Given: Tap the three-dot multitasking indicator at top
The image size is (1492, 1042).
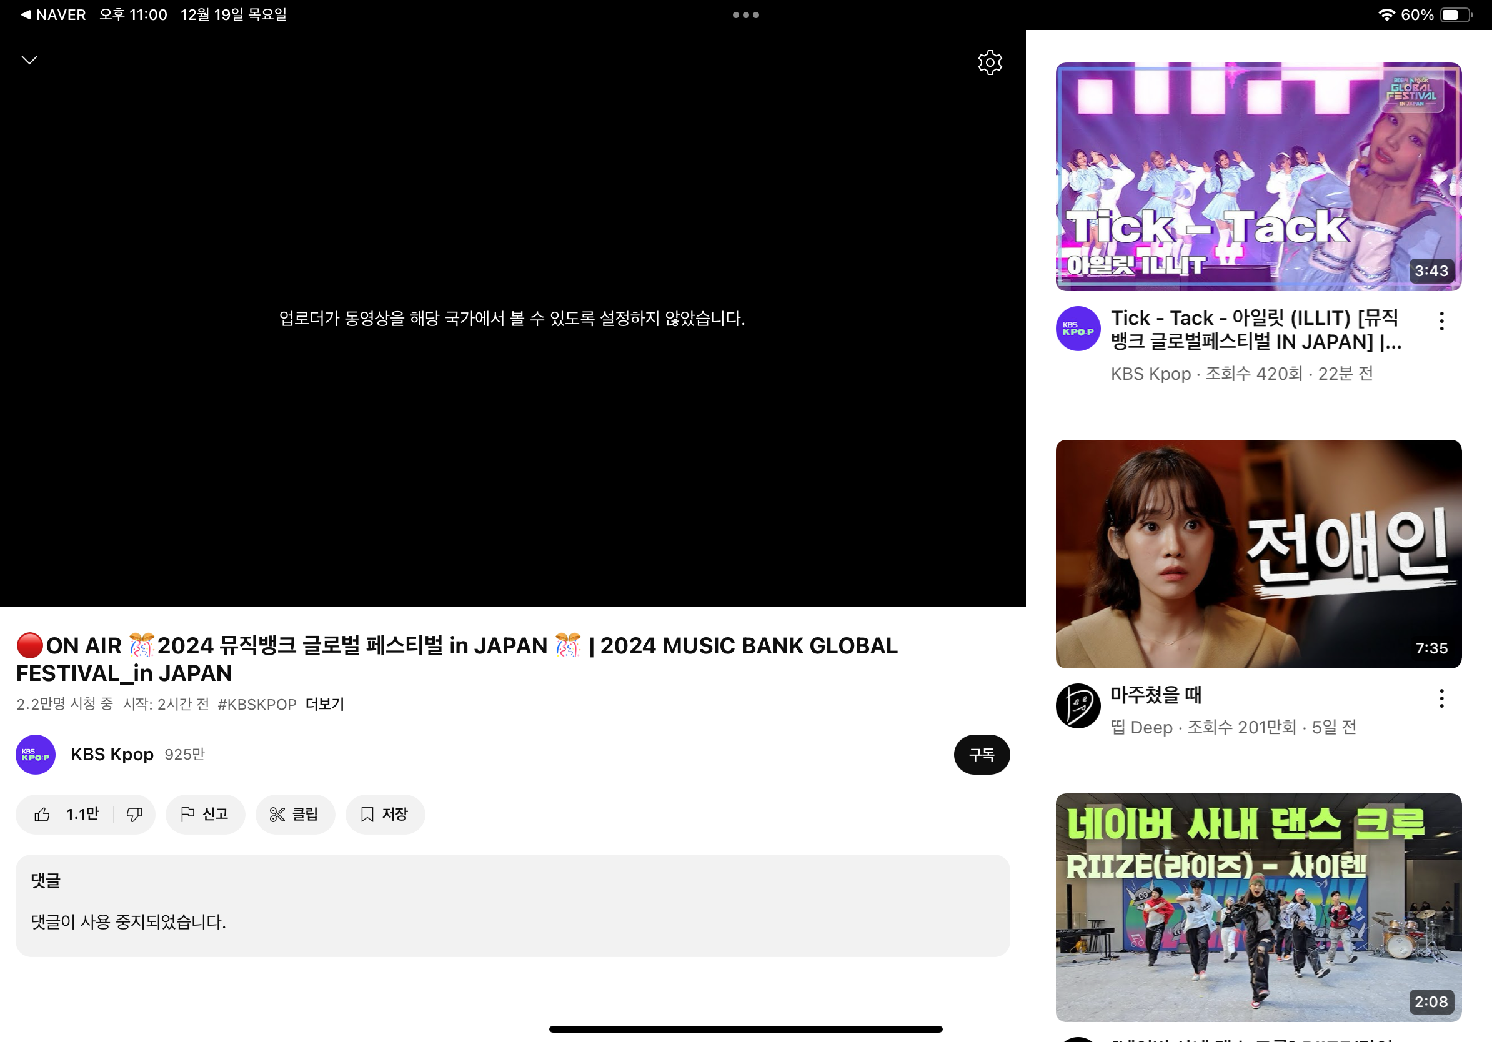Looking at the screenshot, I should coord(745,15).
